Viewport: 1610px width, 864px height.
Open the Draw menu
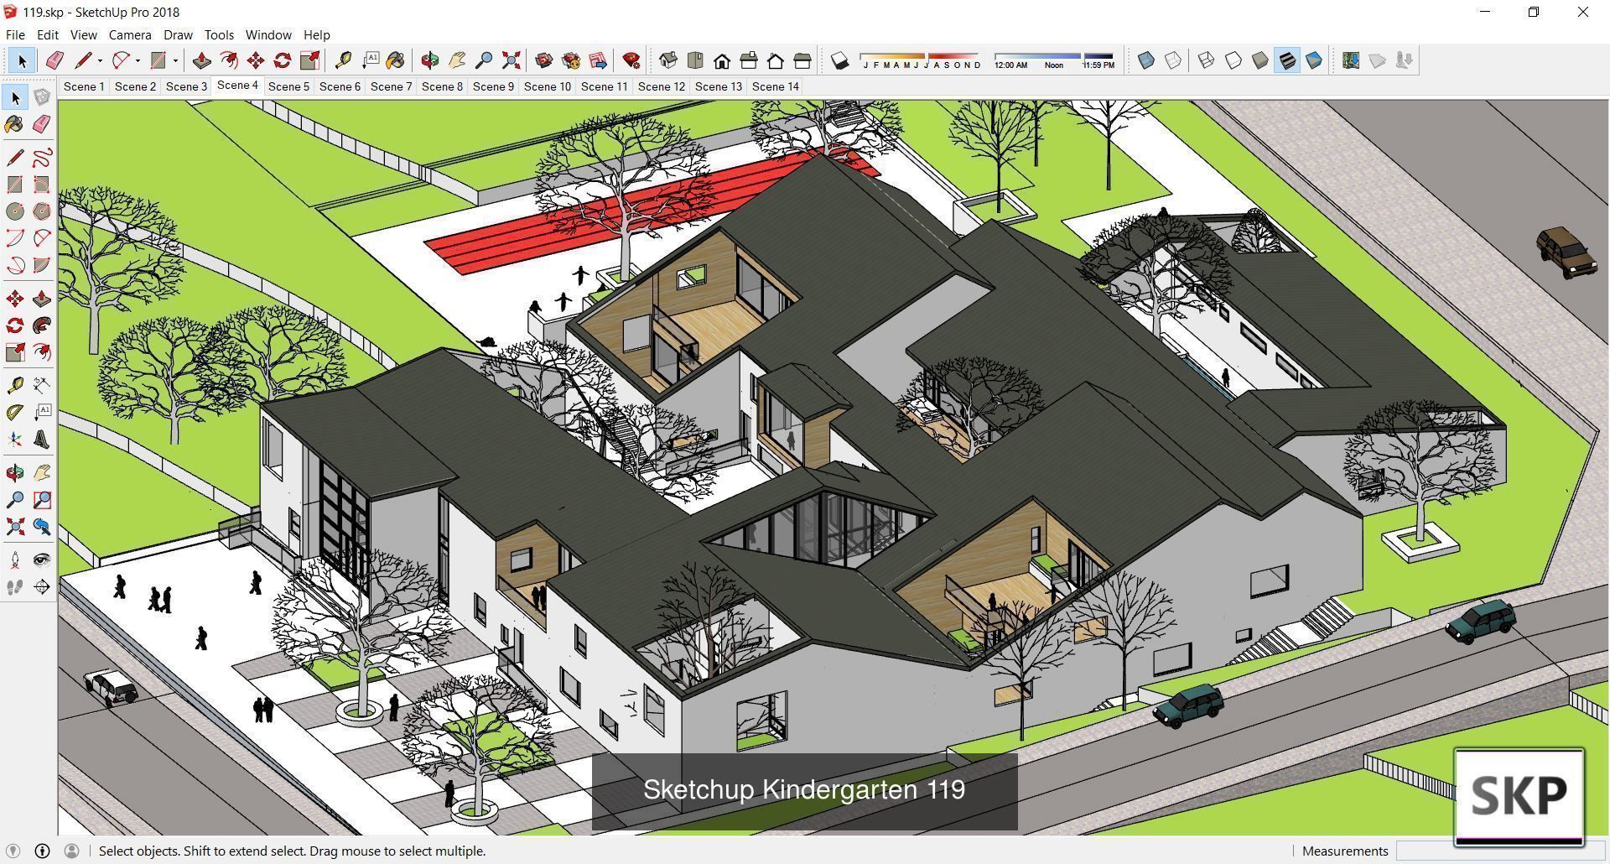[178, 34]
